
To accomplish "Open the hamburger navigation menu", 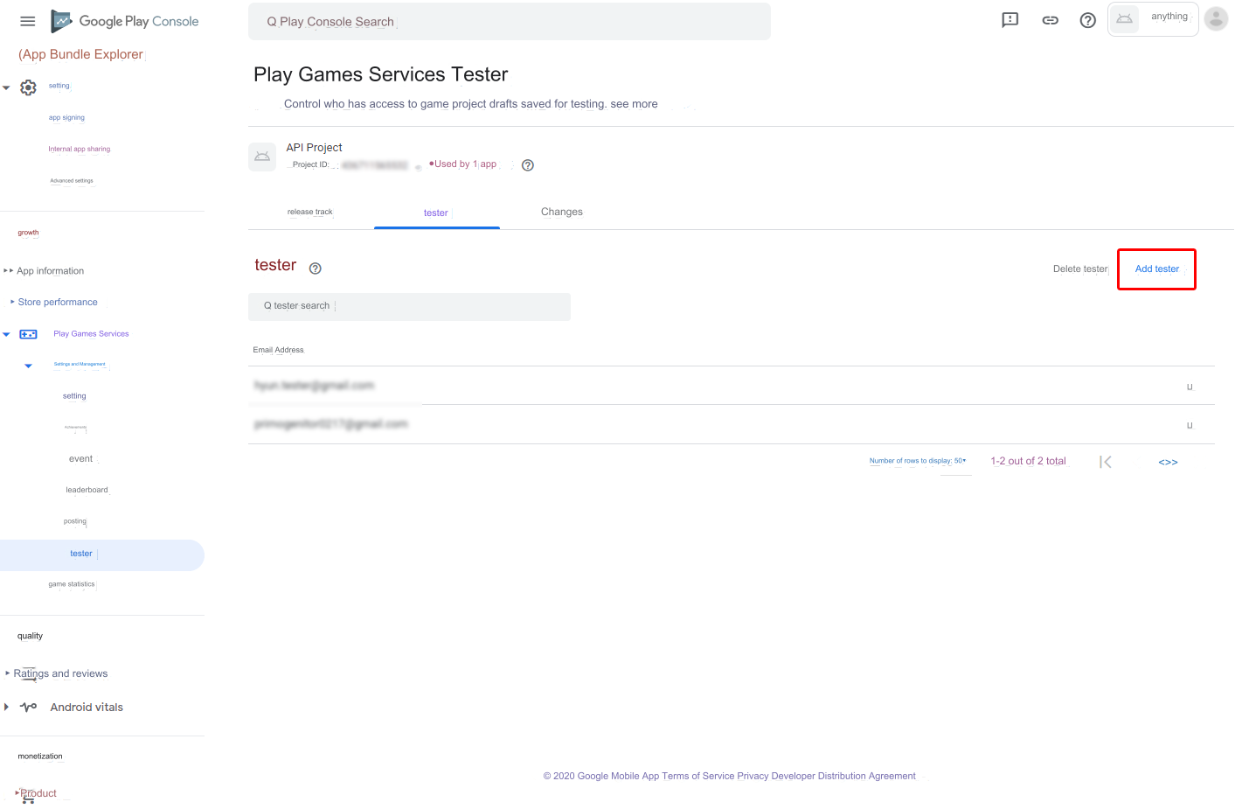I will [28, 21].
